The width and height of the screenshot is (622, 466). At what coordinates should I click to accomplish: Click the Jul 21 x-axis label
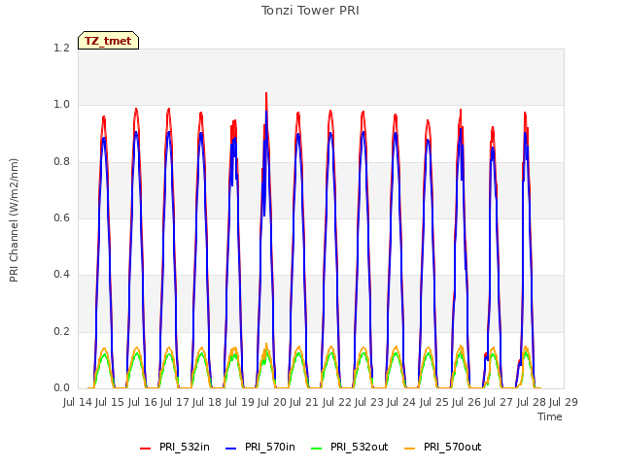tap(304, 402)
